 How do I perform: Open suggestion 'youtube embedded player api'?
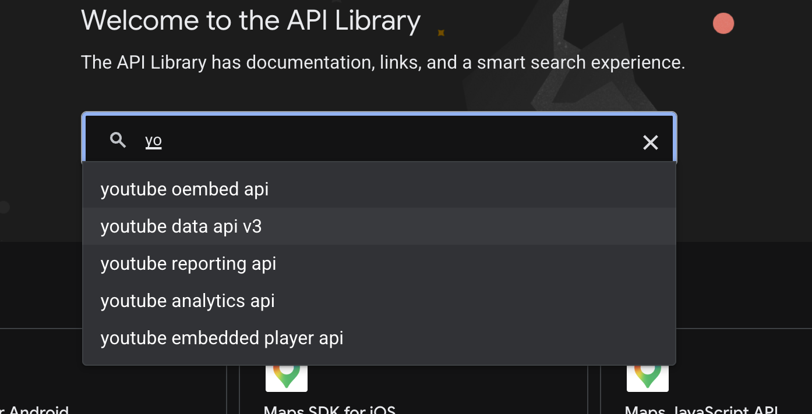click(x=379, y=338)
